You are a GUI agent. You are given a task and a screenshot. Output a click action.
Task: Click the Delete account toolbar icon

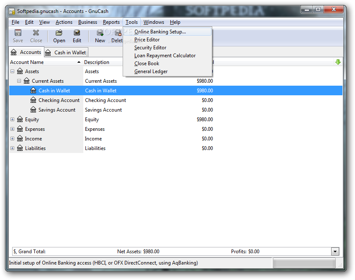(x=118, y=33)
